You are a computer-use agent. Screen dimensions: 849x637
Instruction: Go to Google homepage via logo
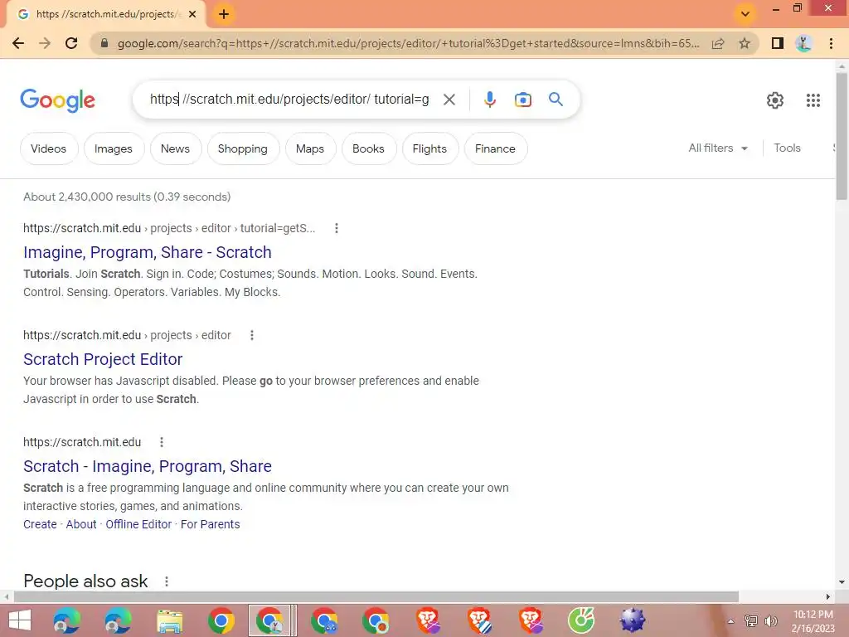pos(58,100)
